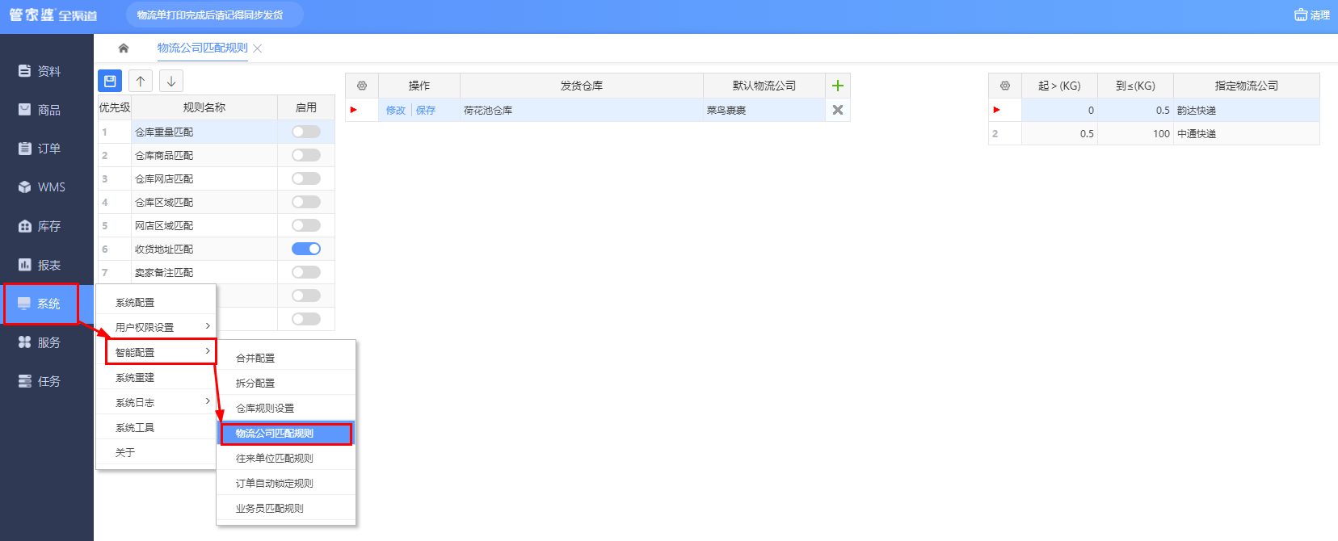1338x541 pixels.
Task: Select 订单自动锁定规则 submenu item
Action: [286, 483]
